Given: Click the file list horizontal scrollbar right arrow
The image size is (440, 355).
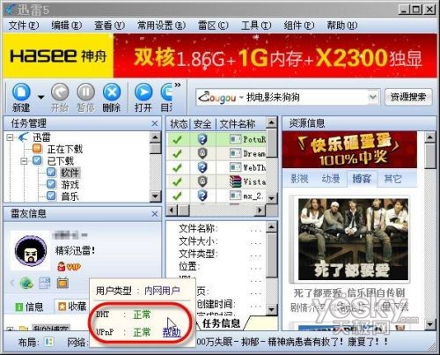Looking at the screenshot, I should click(x=260, y=210).
